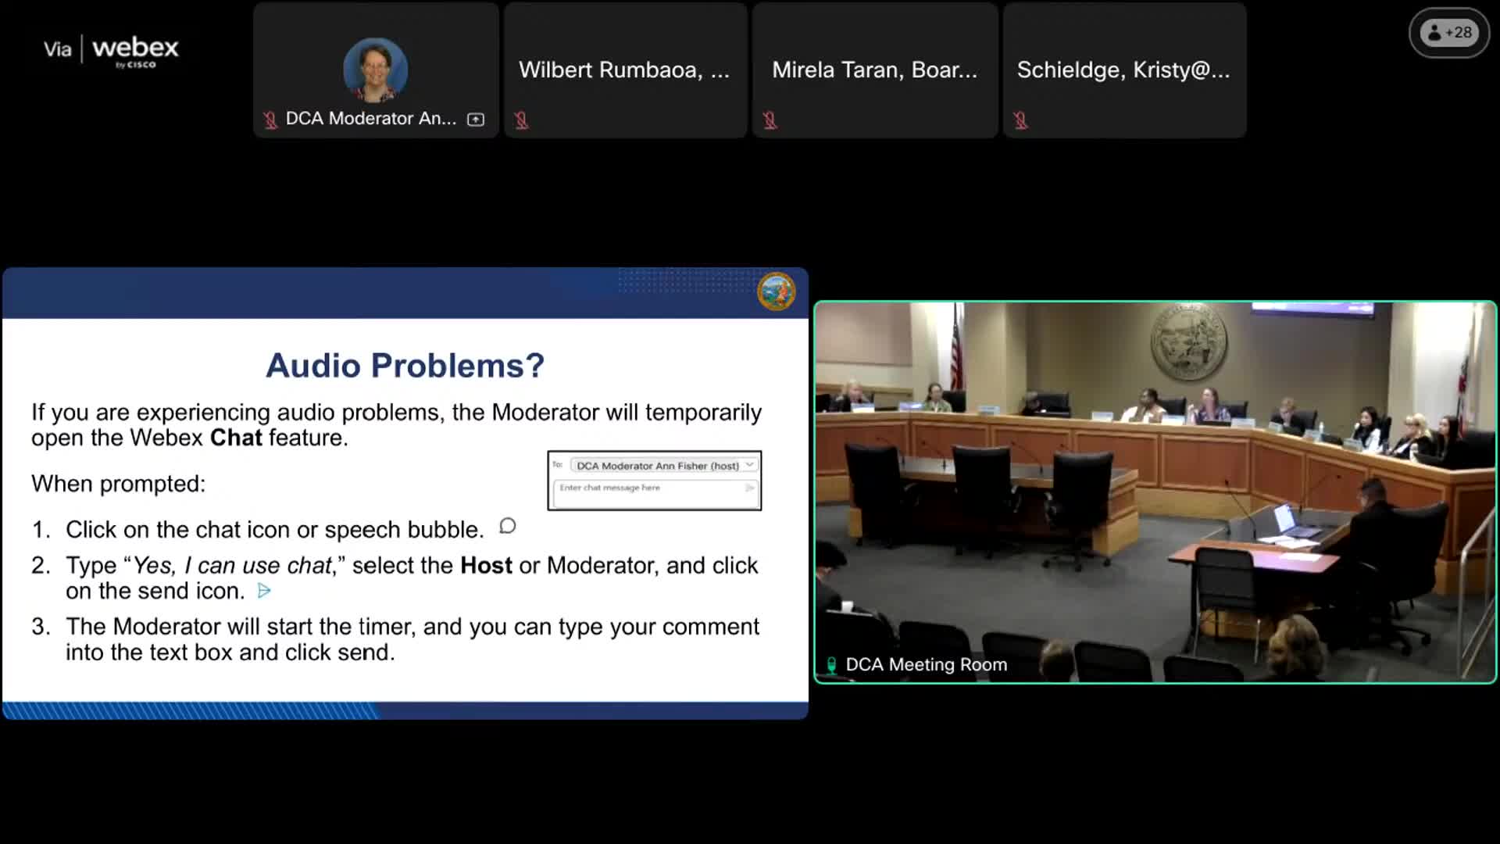
Task: Click DCA Moderator's muted microphone icon
Action: click(270, 120)
